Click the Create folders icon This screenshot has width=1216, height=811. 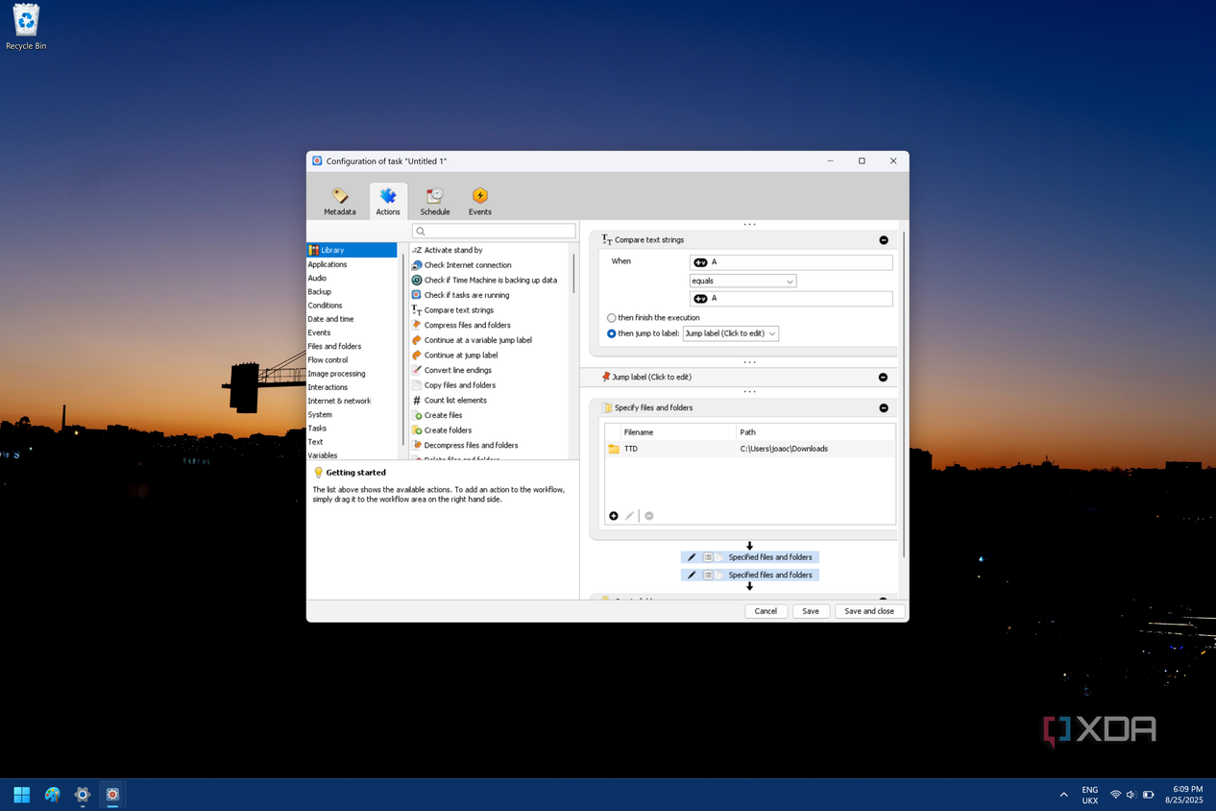pyautogui.click(x=417, y=430)
